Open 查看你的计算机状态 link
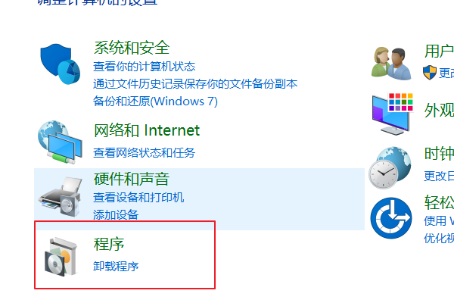The width and height of the screenshot is (454, 303). [145, 67]
